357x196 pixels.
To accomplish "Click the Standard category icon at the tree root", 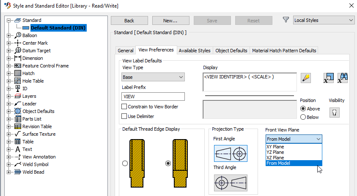I will (x=18, y=20).
